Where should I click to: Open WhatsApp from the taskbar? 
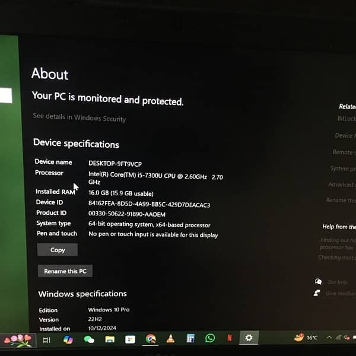[210, 338]
